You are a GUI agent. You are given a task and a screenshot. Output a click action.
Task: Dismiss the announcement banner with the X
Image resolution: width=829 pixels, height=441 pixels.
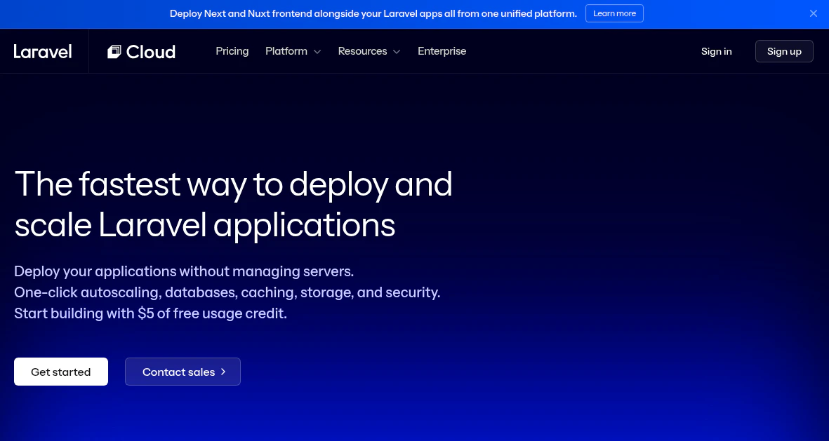click(x=813, y=14)
